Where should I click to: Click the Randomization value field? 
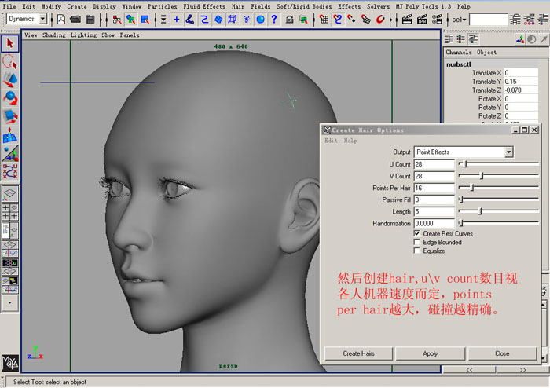[434, 223]
